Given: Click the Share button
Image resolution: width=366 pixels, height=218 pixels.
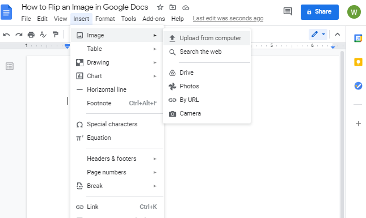Looking at the screenshot, I should coord(319,12).
